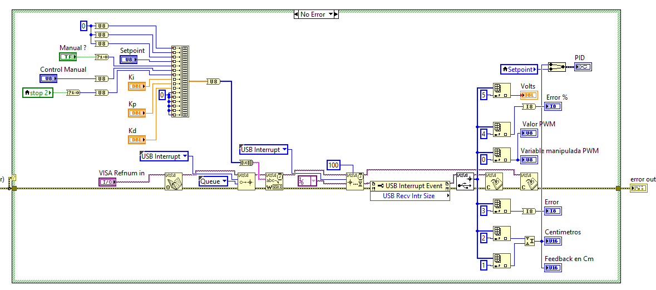Click the Manual ? label text
The image size is (656, 290).
[73, 48]
